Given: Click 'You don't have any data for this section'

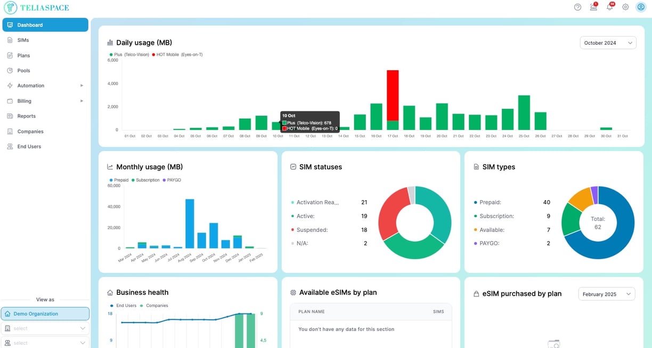Looking at the screenshot, I should [346, 329].
